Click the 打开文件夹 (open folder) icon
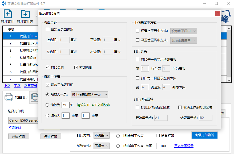The image size is (234, 154). pyautogui.click(x=25, y=14)
